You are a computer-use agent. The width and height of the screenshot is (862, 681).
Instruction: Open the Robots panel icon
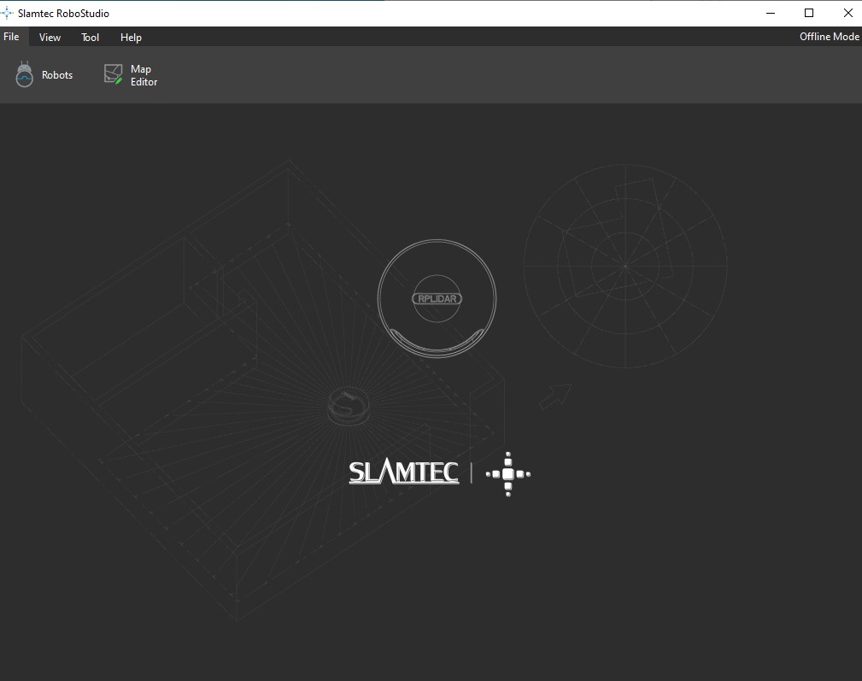24,74
